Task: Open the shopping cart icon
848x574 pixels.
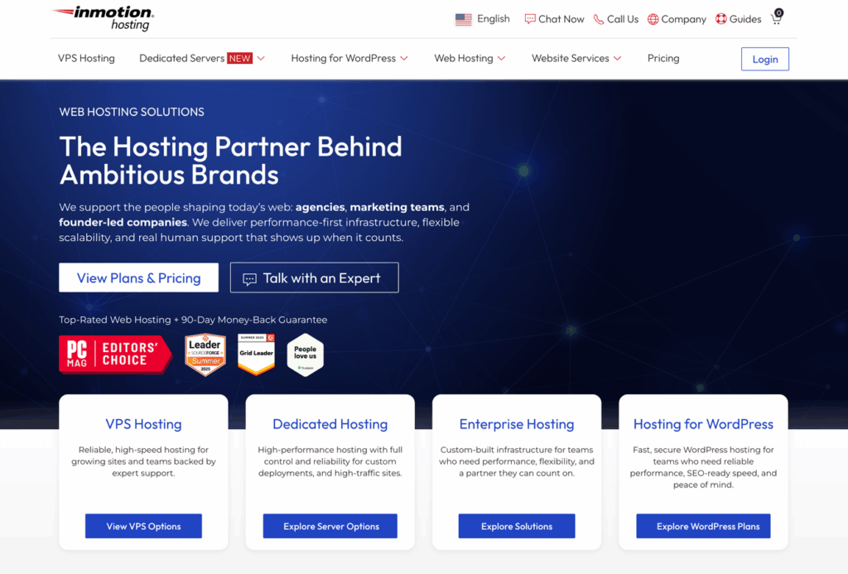Action: [777, 17]
